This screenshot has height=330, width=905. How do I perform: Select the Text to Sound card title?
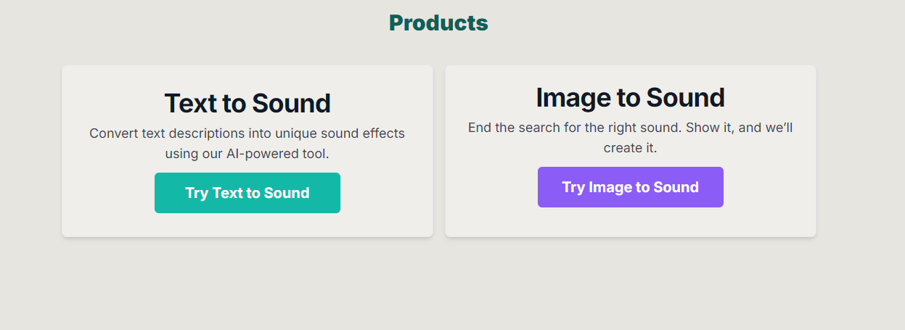pyautogui.click(x=247, y=104)
